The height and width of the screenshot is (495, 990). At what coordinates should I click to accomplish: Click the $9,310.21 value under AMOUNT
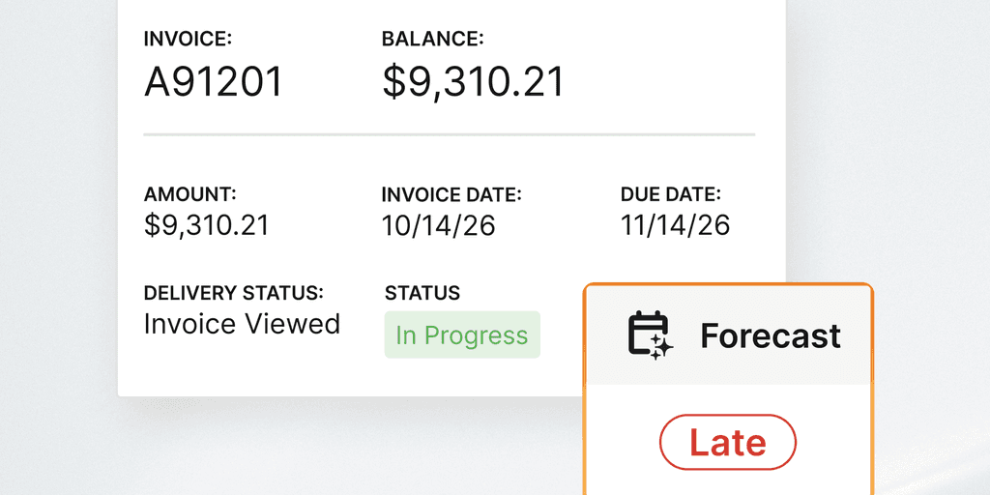(206, 226)
